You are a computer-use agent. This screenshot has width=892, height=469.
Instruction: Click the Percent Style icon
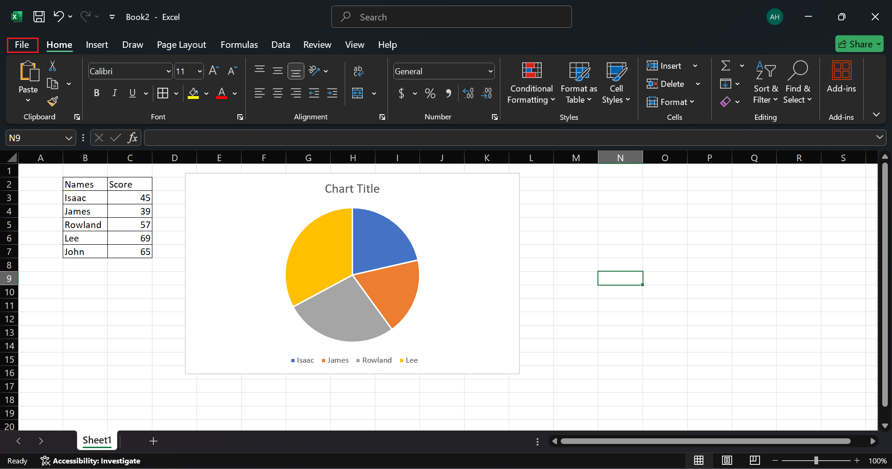click(429, 93)
